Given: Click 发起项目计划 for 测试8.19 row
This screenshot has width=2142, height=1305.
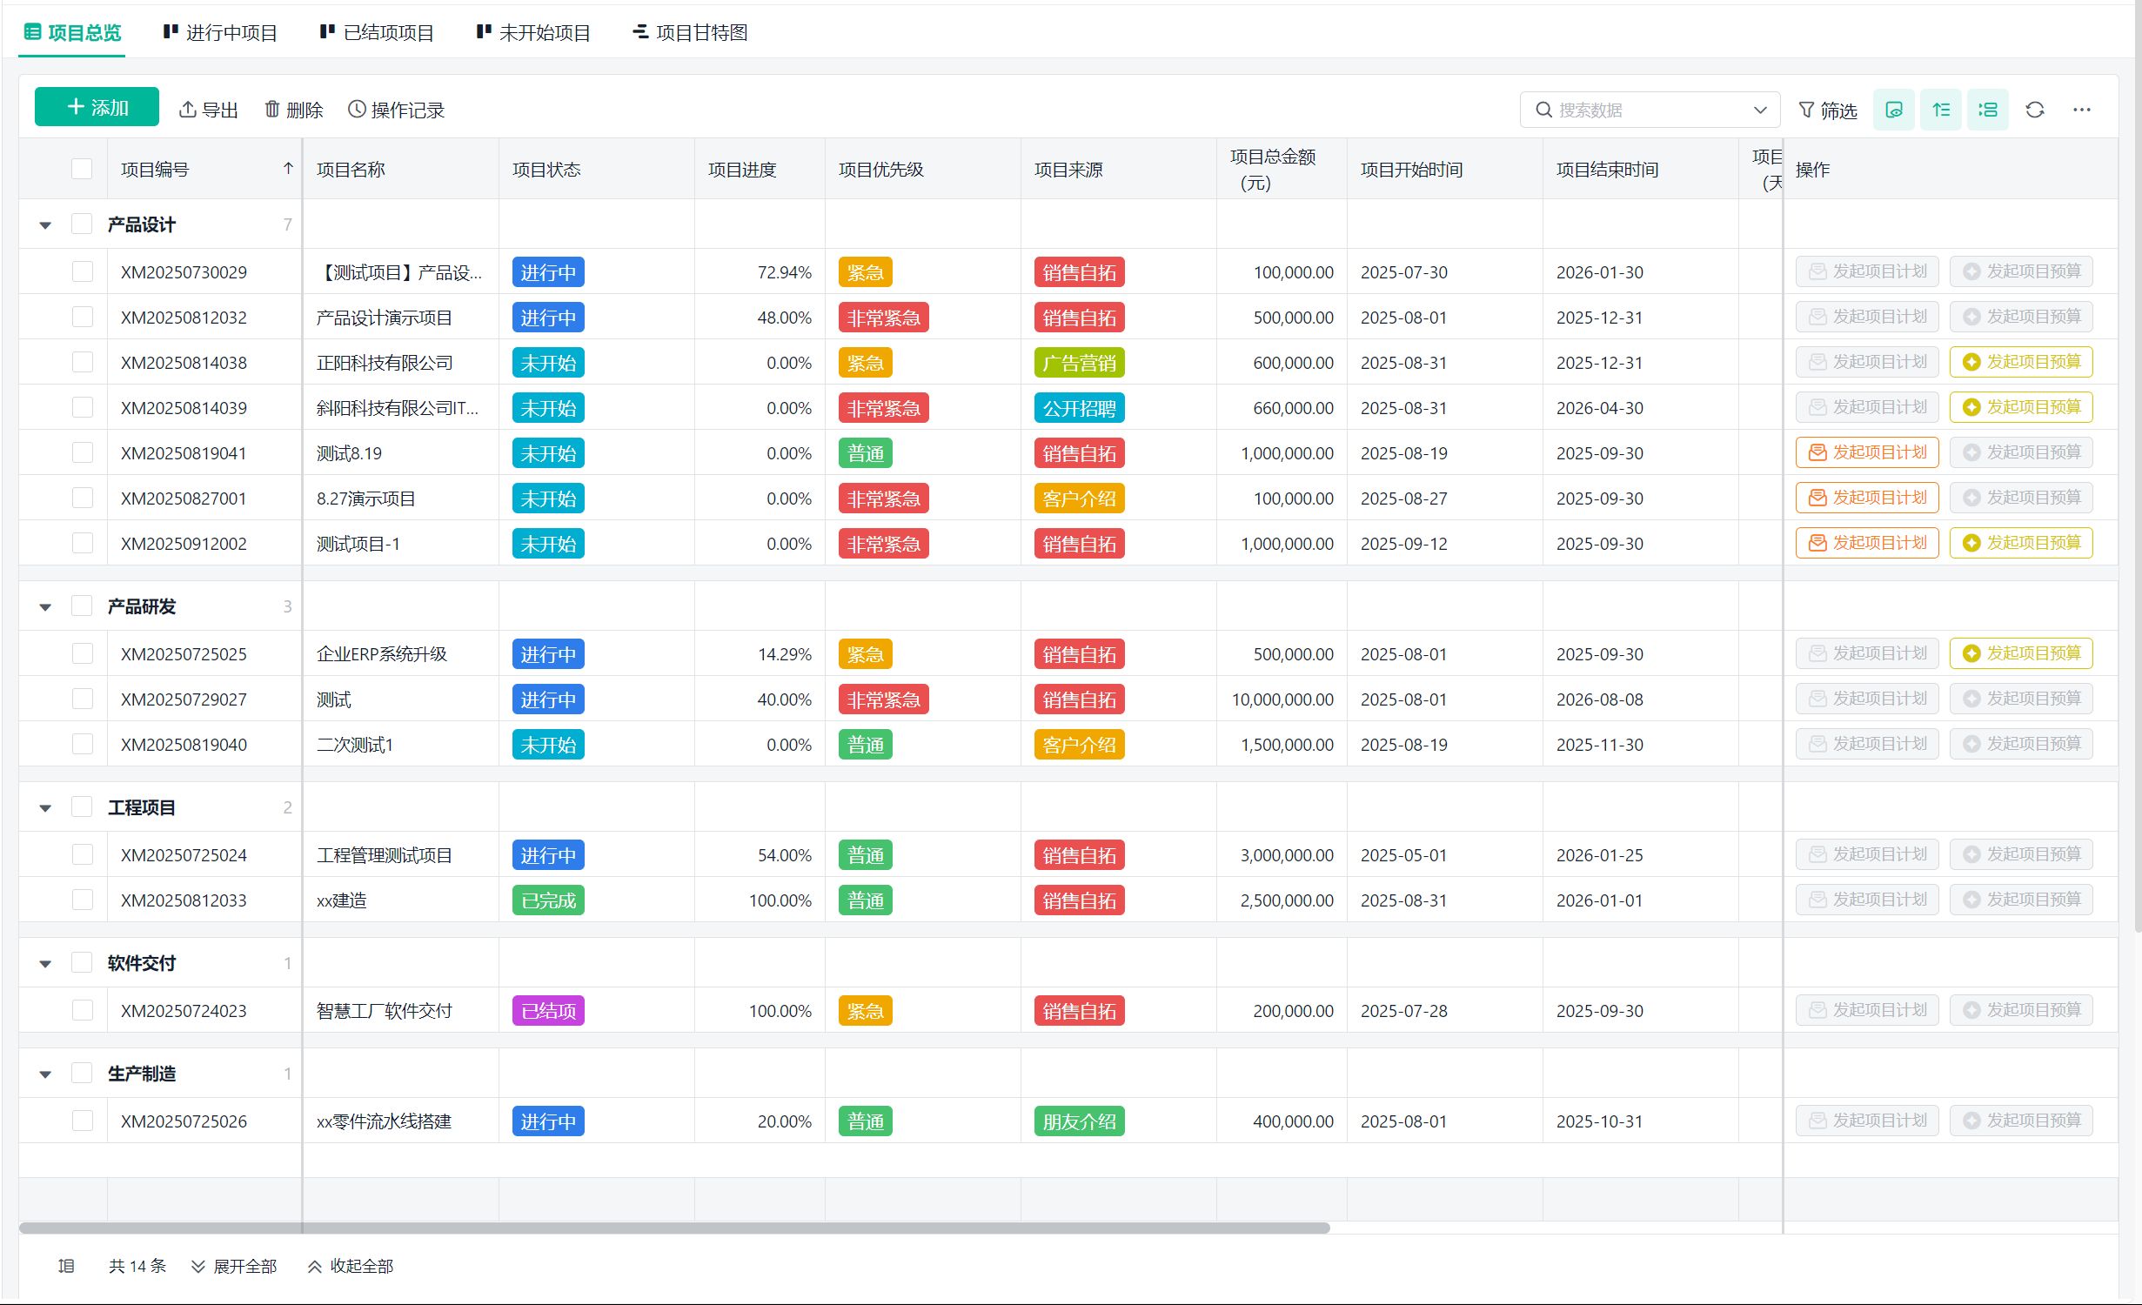Looking at the screenshot, I should pyautogui.click(x=1867, y=452).
